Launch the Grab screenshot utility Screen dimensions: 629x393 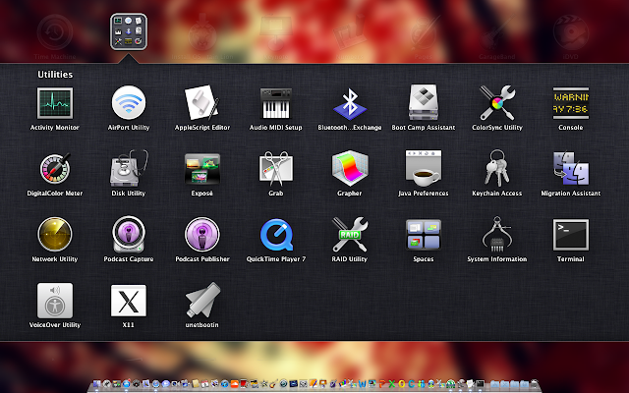tap(275, 168)
